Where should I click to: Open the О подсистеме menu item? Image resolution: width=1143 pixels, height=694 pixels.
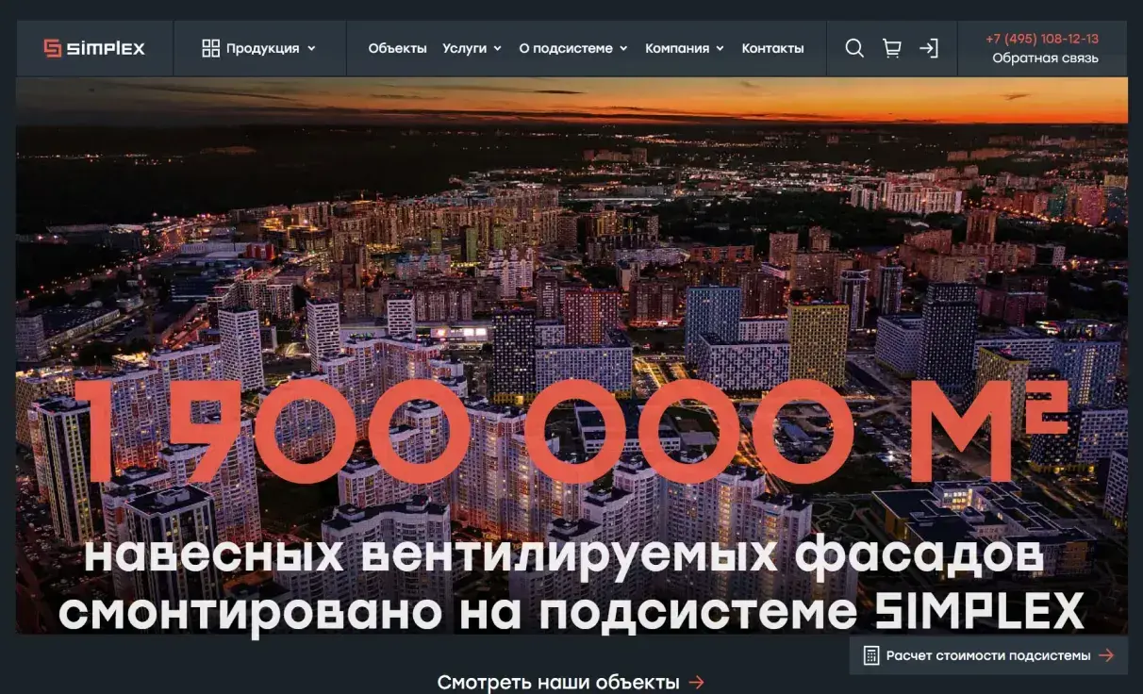(566, 48)
